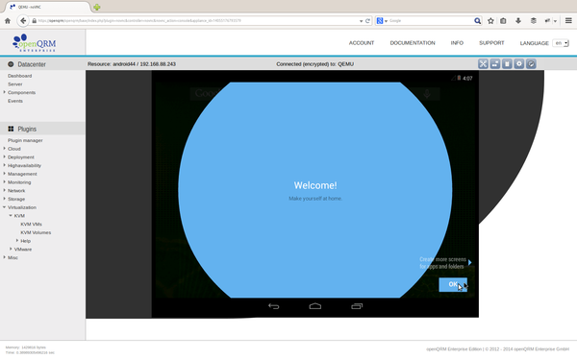Open the Plugin manager link
The image size is (577, 359).
coord(25,140)
